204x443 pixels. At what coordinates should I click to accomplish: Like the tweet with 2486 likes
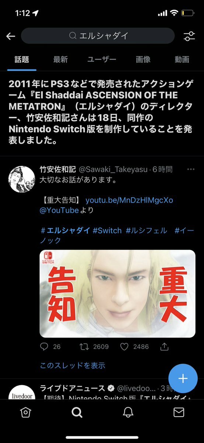124,346
